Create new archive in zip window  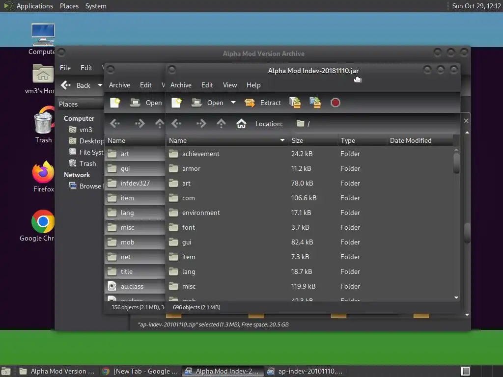[x=115, y=103]
